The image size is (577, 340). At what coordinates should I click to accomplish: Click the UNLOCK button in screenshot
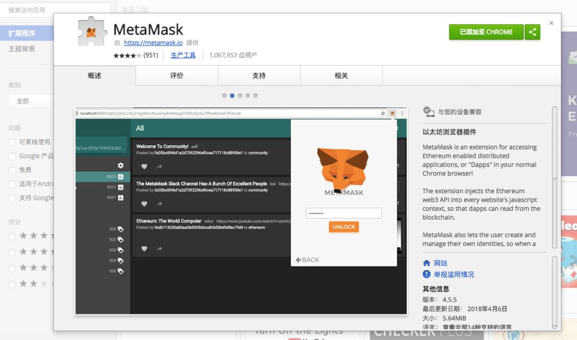point(344,227)
